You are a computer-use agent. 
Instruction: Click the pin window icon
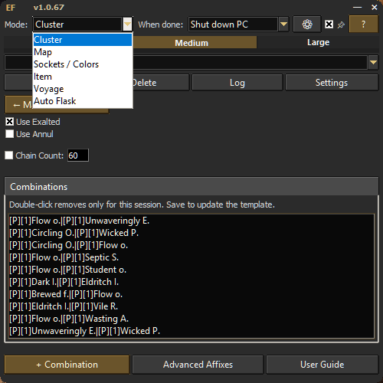[x=341, y=25]
